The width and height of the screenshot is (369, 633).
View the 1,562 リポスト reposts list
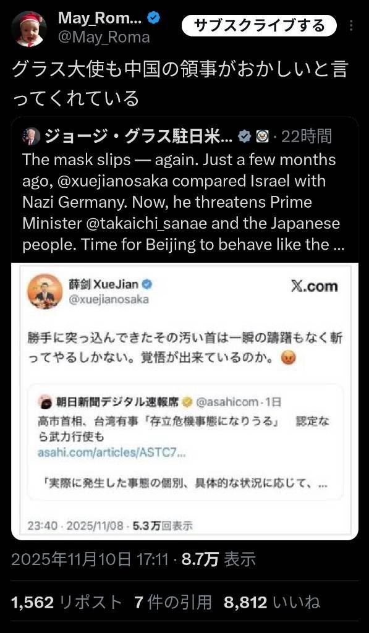[x=67, y=602]
